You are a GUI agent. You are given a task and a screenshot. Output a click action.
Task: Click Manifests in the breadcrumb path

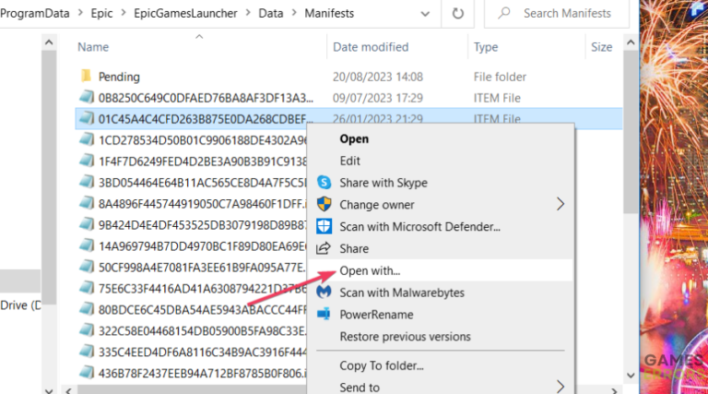[329, 13]
